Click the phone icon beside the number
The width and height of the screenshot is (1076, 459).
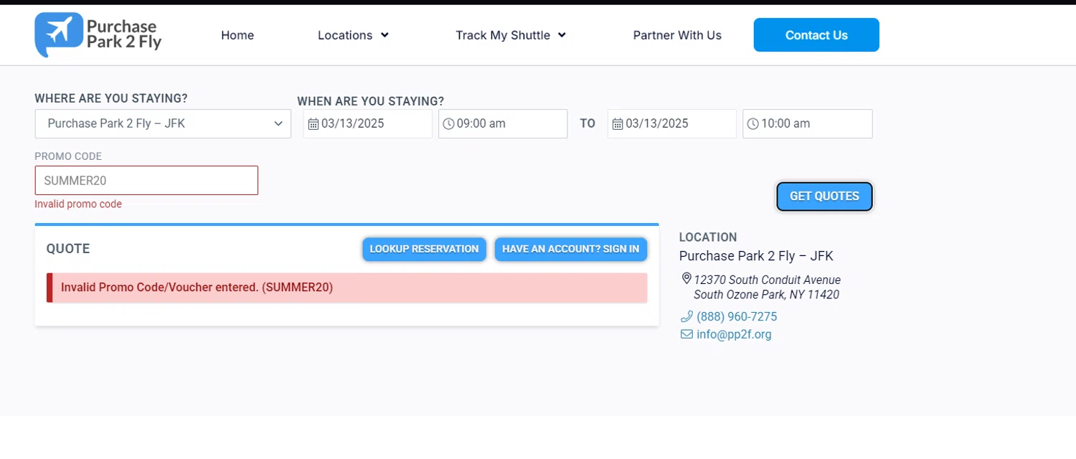(x=686, y=316)
